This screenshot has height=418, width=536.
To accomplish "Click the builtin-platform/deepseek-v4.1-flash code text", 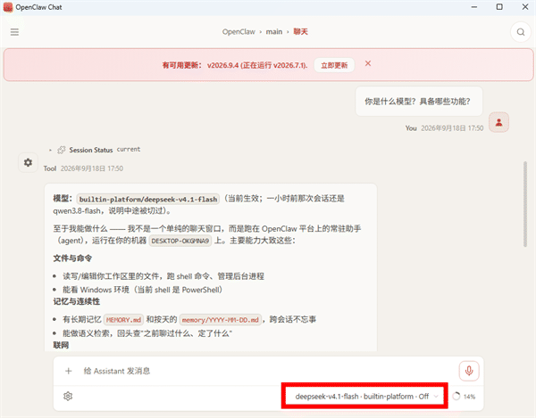I will [x=148, y=199].
